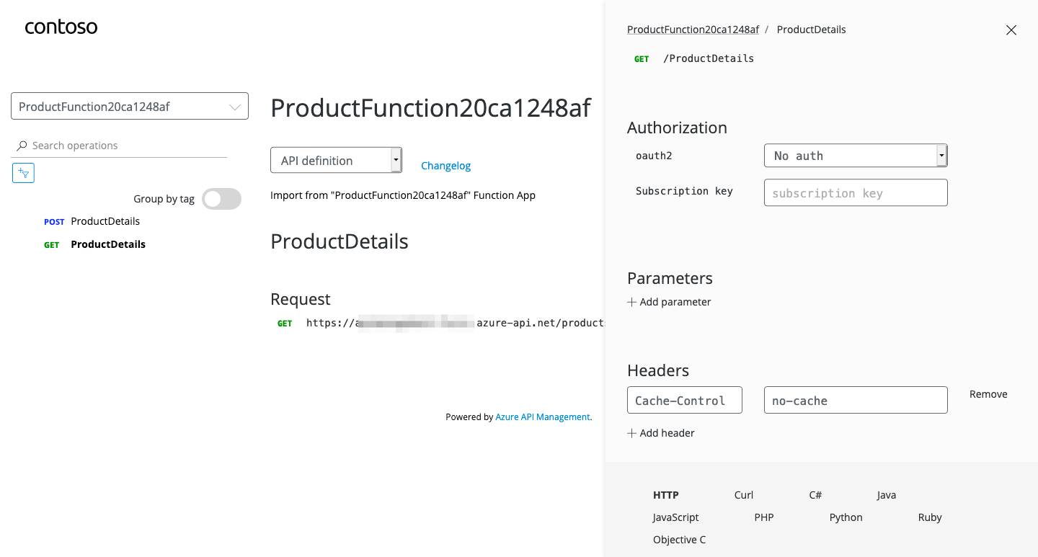1038x557 pixels.
Task: Click the no-cache header value field
Action: click(x=856, y=401)
